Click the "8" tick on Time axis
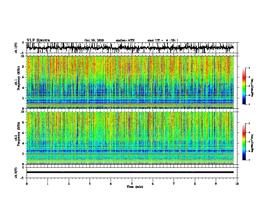 [195, 184]
